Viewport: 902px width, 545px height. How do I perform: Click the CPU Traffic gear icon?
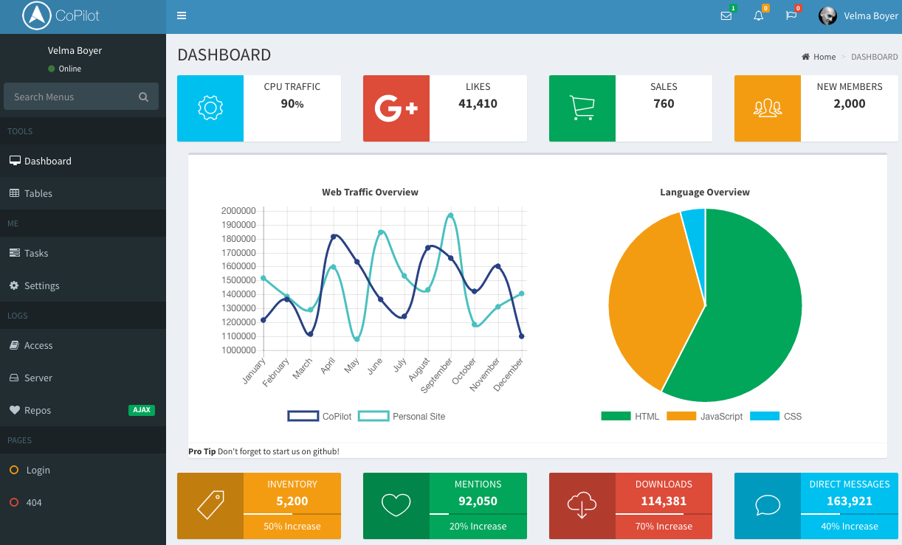210,108
